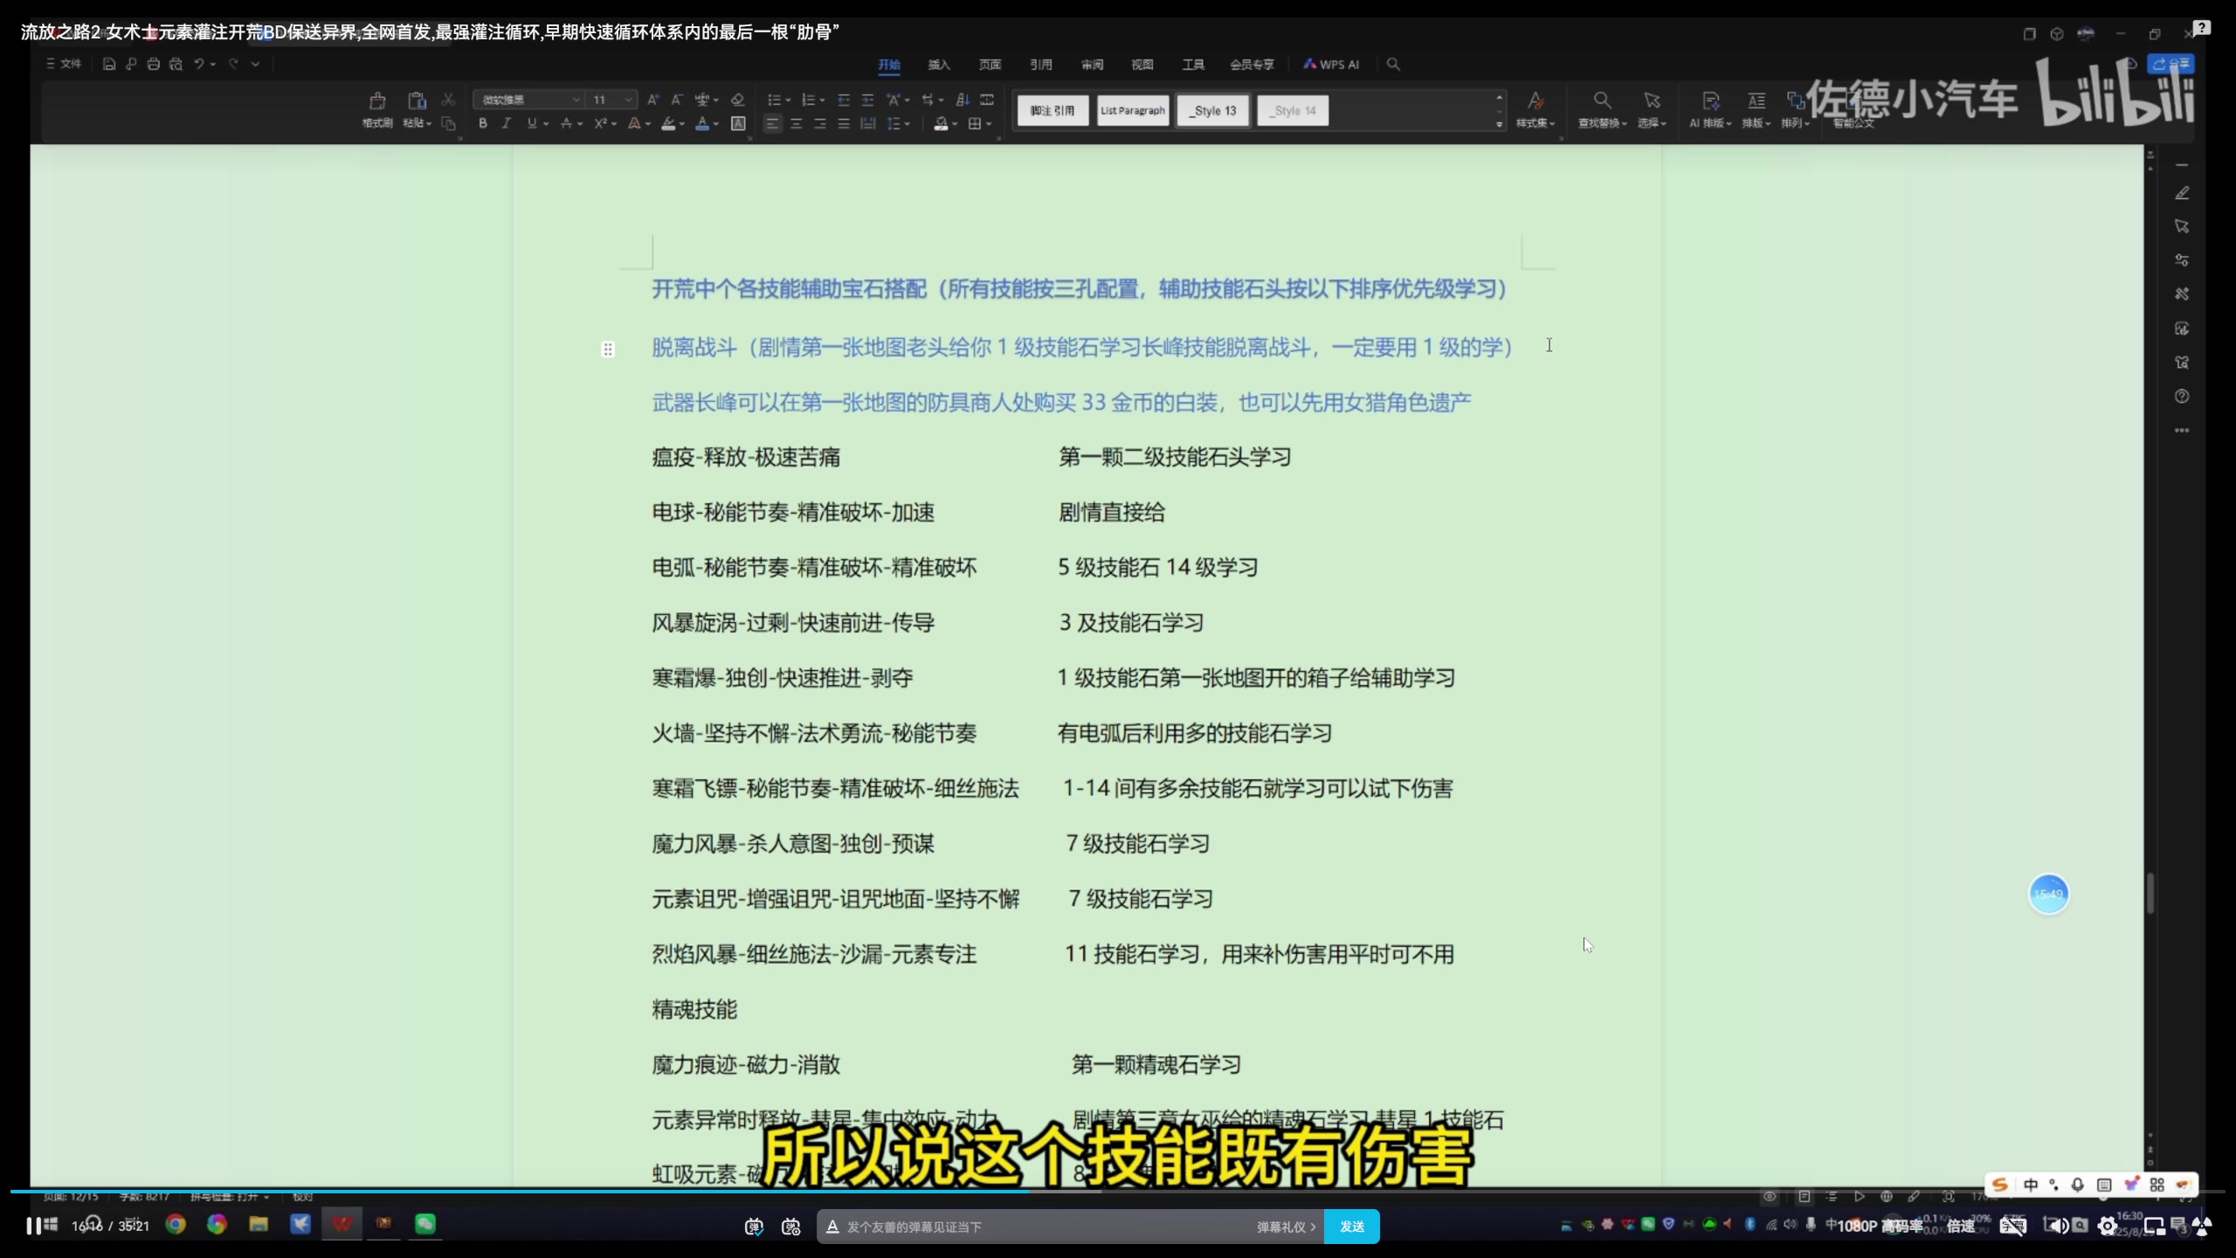Click the File Explorer folder taskbar icon
Screen dimensions: 2236x1258
[x=259, y=1225]
